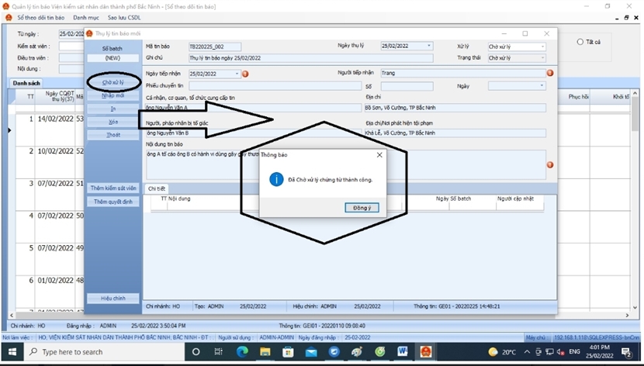Open the blue shield app on taskbar

[334, 352]
